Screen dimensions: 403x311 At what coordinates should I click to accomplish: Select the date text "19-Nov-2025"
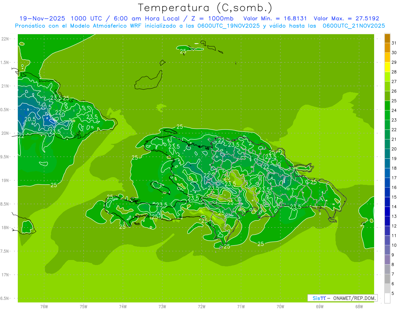click(42, 18)
